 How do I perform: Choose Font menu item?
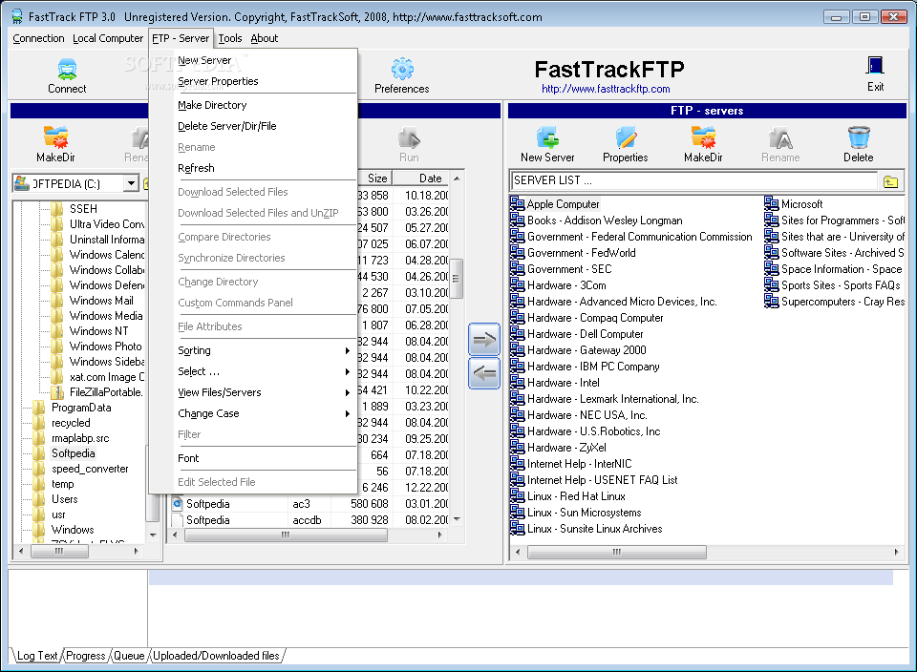(x=252, y=458)
